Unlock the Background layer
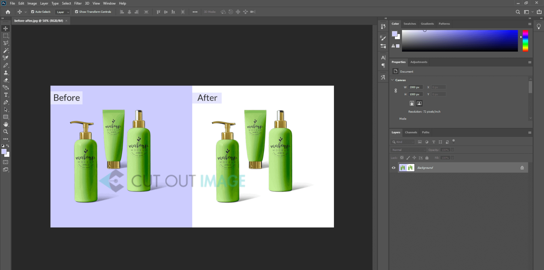This screenshot has width=544, height=270. (522, 168)
